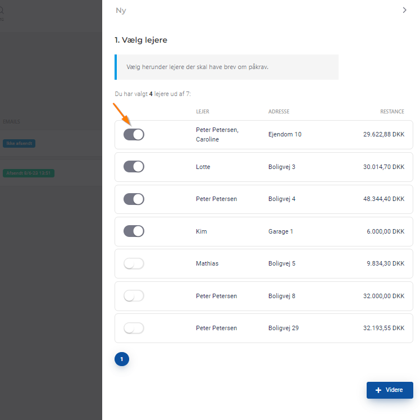Select the tenant at Boligvej 8

[134, 296]
